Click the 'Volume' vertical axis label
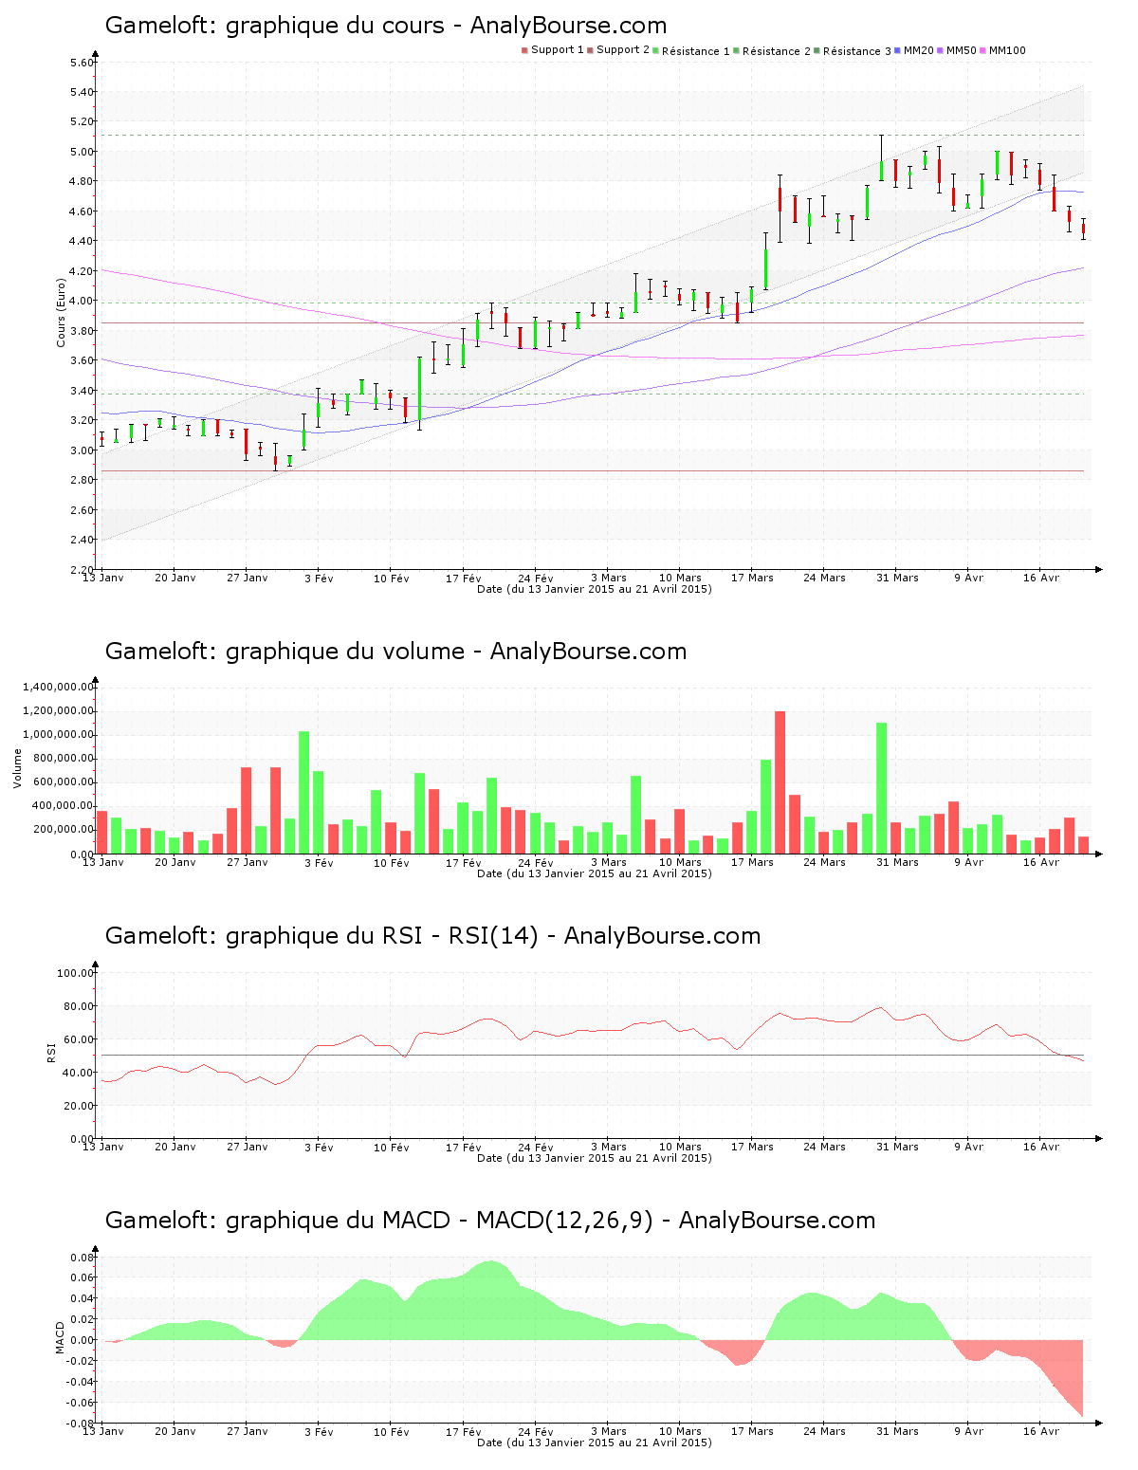Viewport: 1138px width, 1470px height. point(17,768)
